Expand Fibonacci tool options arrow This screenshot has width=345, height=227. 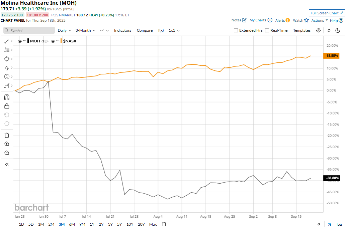point(12,50)
